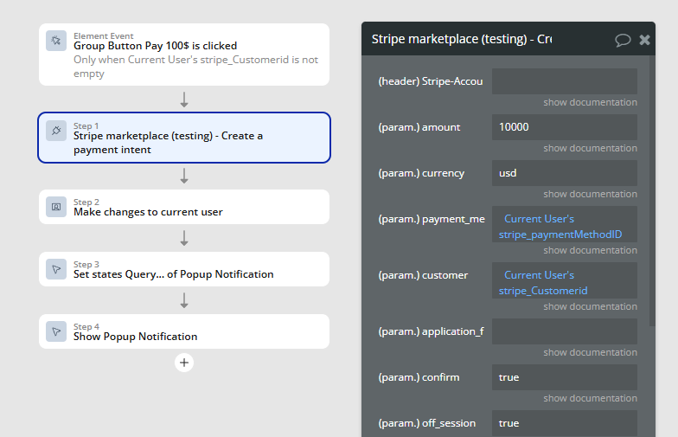678x437 pixels.
Task: Click the panel title Stripe marketplace (testing)
Action: [462, 40]
